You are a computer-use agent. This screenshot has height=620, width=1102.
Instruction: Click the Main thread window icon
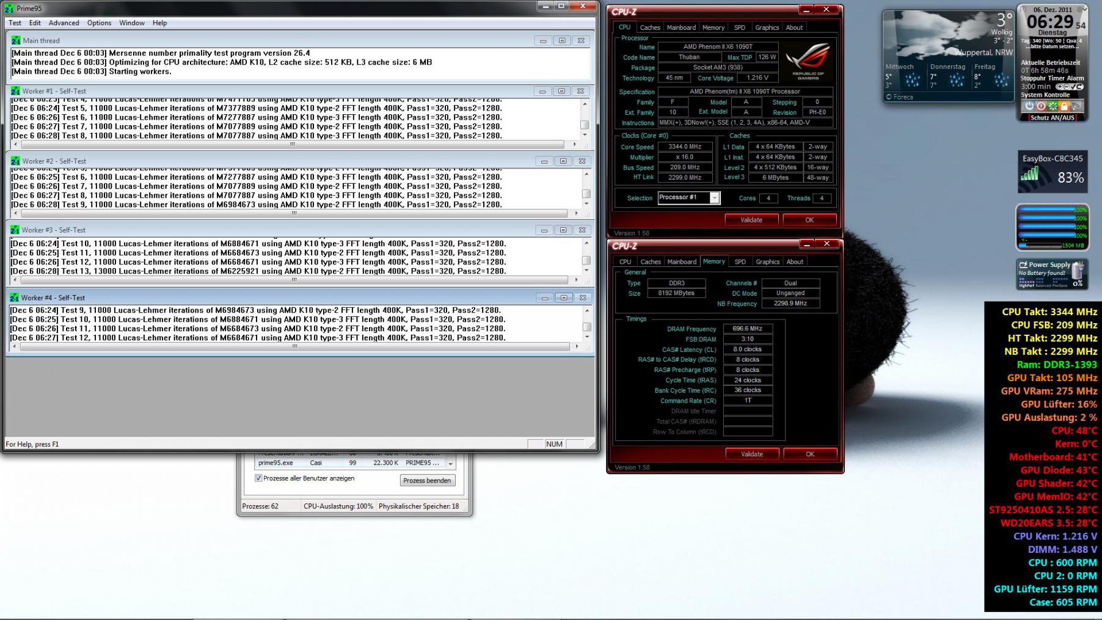pos(16,40)
